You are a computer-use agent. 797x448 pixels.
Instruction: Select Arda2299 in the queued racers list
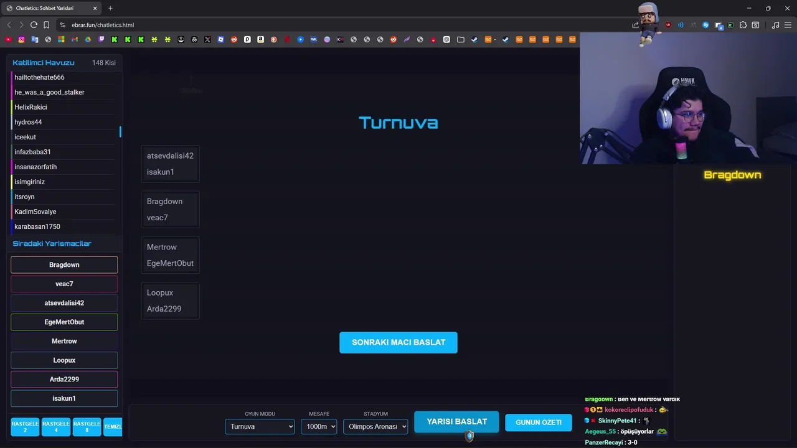pos(64,379)
